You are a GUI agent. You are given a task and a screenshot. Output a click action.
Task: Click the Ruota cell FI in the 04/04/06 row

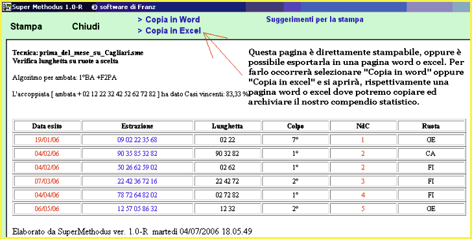[431, 195]
